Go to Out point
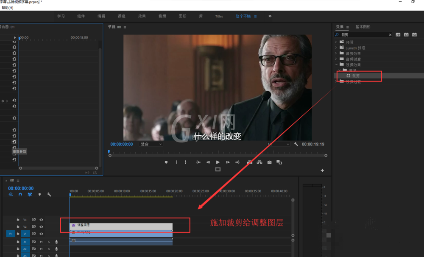This screenshot has width=424, height=257. coord(237,162)
